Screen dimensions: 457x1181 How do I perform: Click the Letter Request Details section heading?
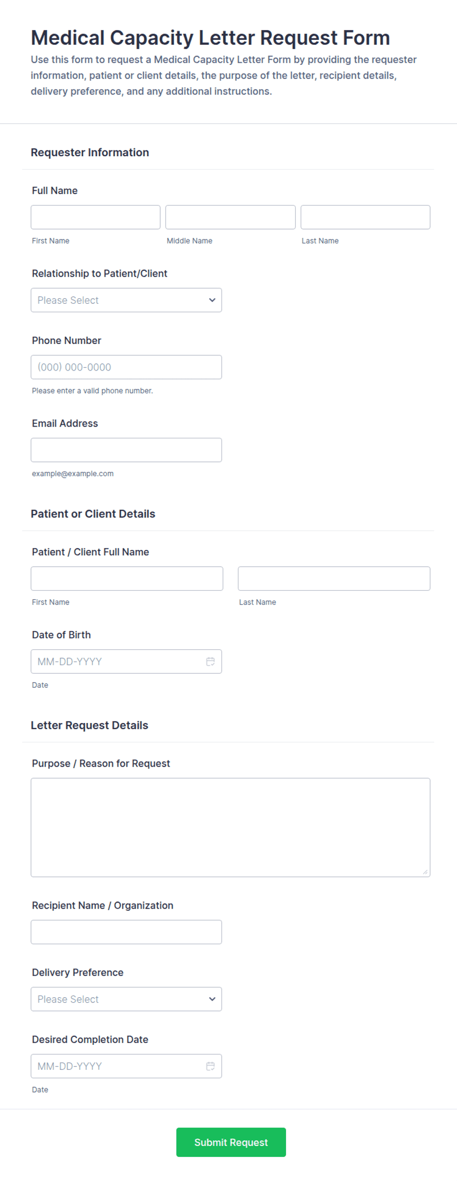[89, 725]
